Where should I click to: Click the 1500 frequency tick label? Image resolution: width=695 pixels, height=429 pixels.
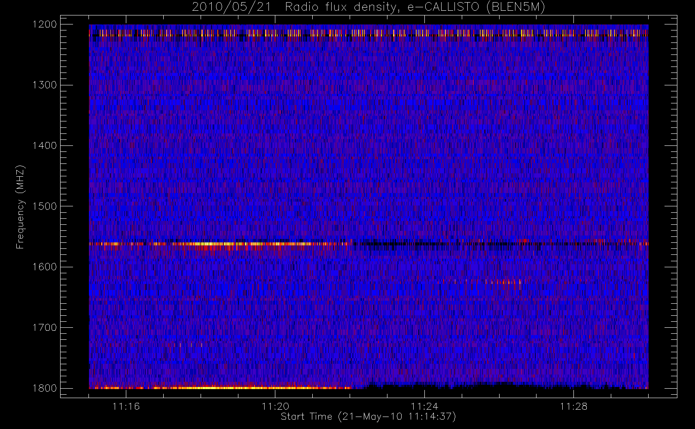[45, 206]
